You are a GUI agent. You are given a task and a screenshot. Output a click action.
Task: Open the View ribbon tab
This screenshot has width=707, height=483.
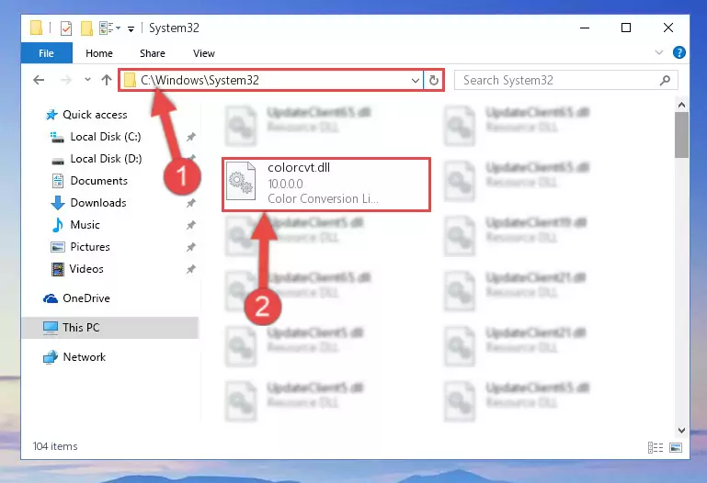204,53
